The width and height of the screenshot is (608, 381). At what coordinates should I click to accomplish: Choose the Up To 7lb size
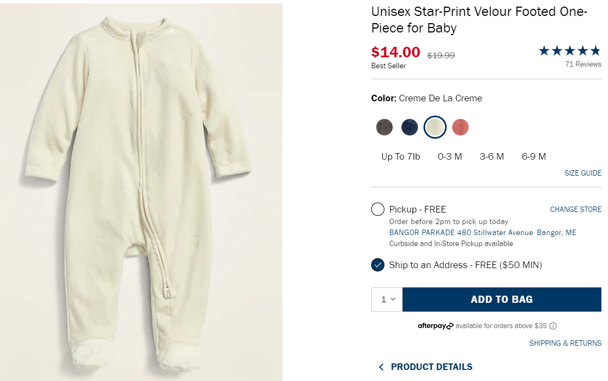pyautogui.click(x=400, y=156)
